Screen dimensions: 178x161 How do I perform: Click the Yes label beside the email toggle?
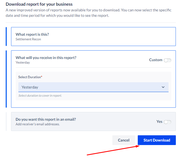[x=159, y=121]
